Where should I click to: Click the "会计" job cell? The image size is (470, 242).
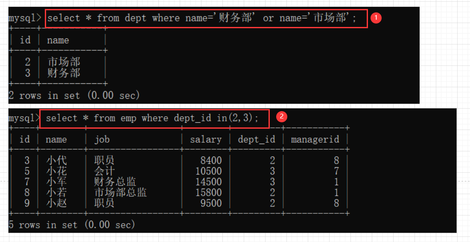pos(104,171)
